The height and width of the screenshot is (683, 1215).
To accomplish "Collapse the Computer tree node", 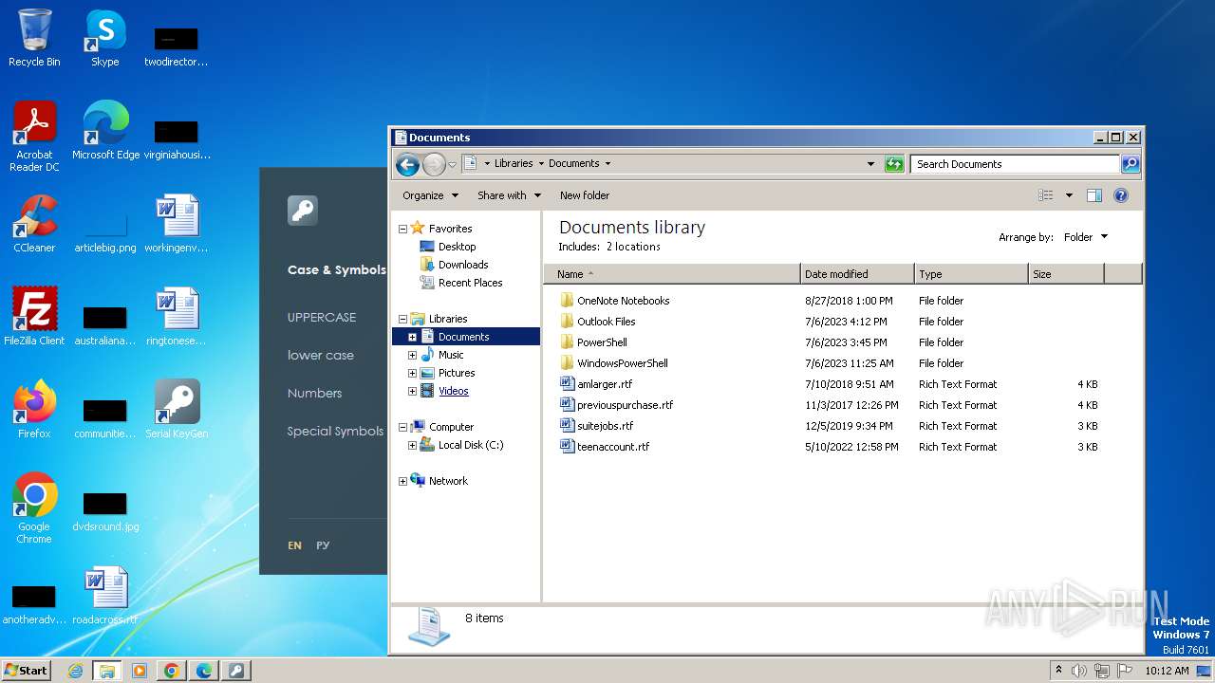I will (x=402, y=427).
